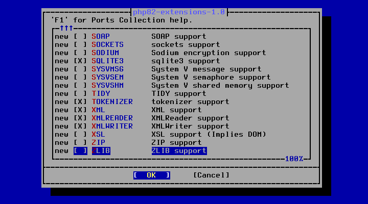Uncheck the TOKENIZER checkbox

(80, 102)
